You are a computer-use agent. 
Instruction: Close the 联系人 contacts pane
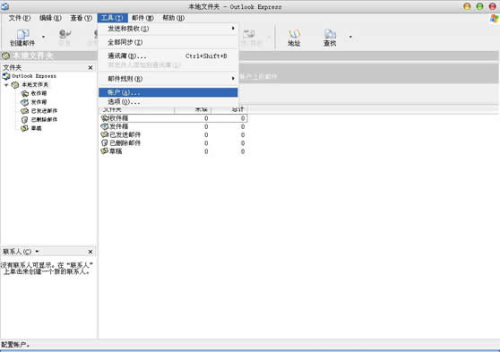pos(91,252)
